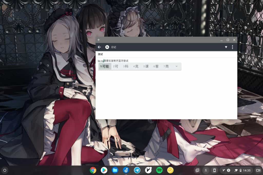Open quick settings at clock 14:35
The width and height of the screenshot is (263, 175).
247,170
